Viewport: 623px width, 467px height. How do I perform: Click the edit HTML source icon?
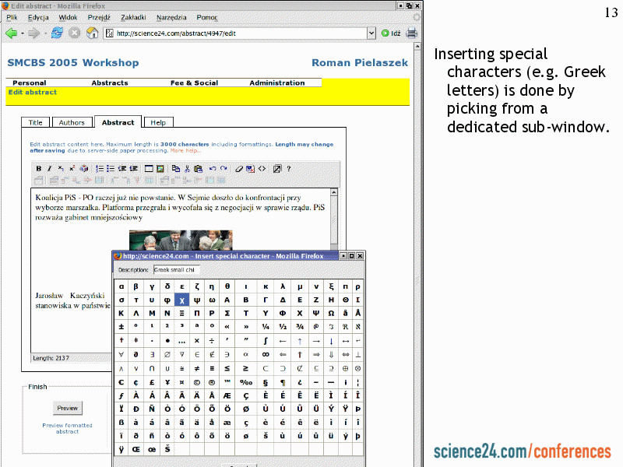pyautogui.click(x=262, y=168)
